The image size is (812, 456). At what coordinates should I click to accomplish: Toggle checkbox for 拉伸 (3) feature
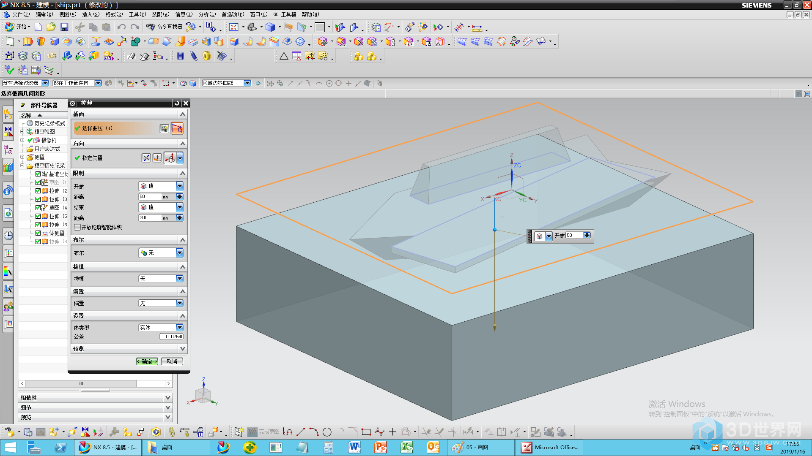tap(38, 199)
